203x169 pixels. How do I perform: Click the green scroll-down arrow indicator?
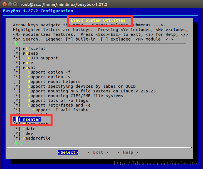tap(19, 143)
